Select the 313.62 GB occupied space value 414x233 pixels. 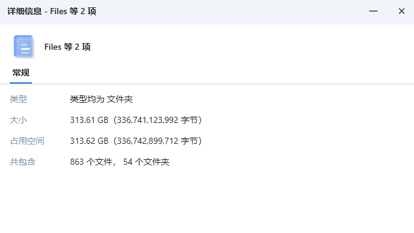pos(89,141)
